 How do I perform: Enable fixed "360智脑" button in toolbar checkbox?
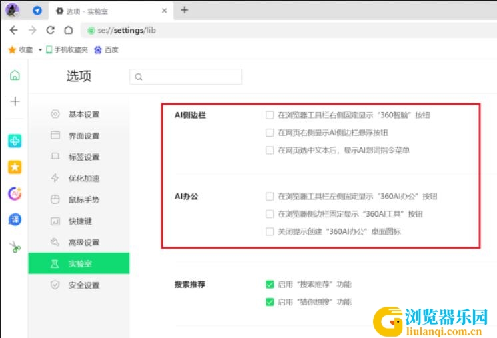[270, 115]
